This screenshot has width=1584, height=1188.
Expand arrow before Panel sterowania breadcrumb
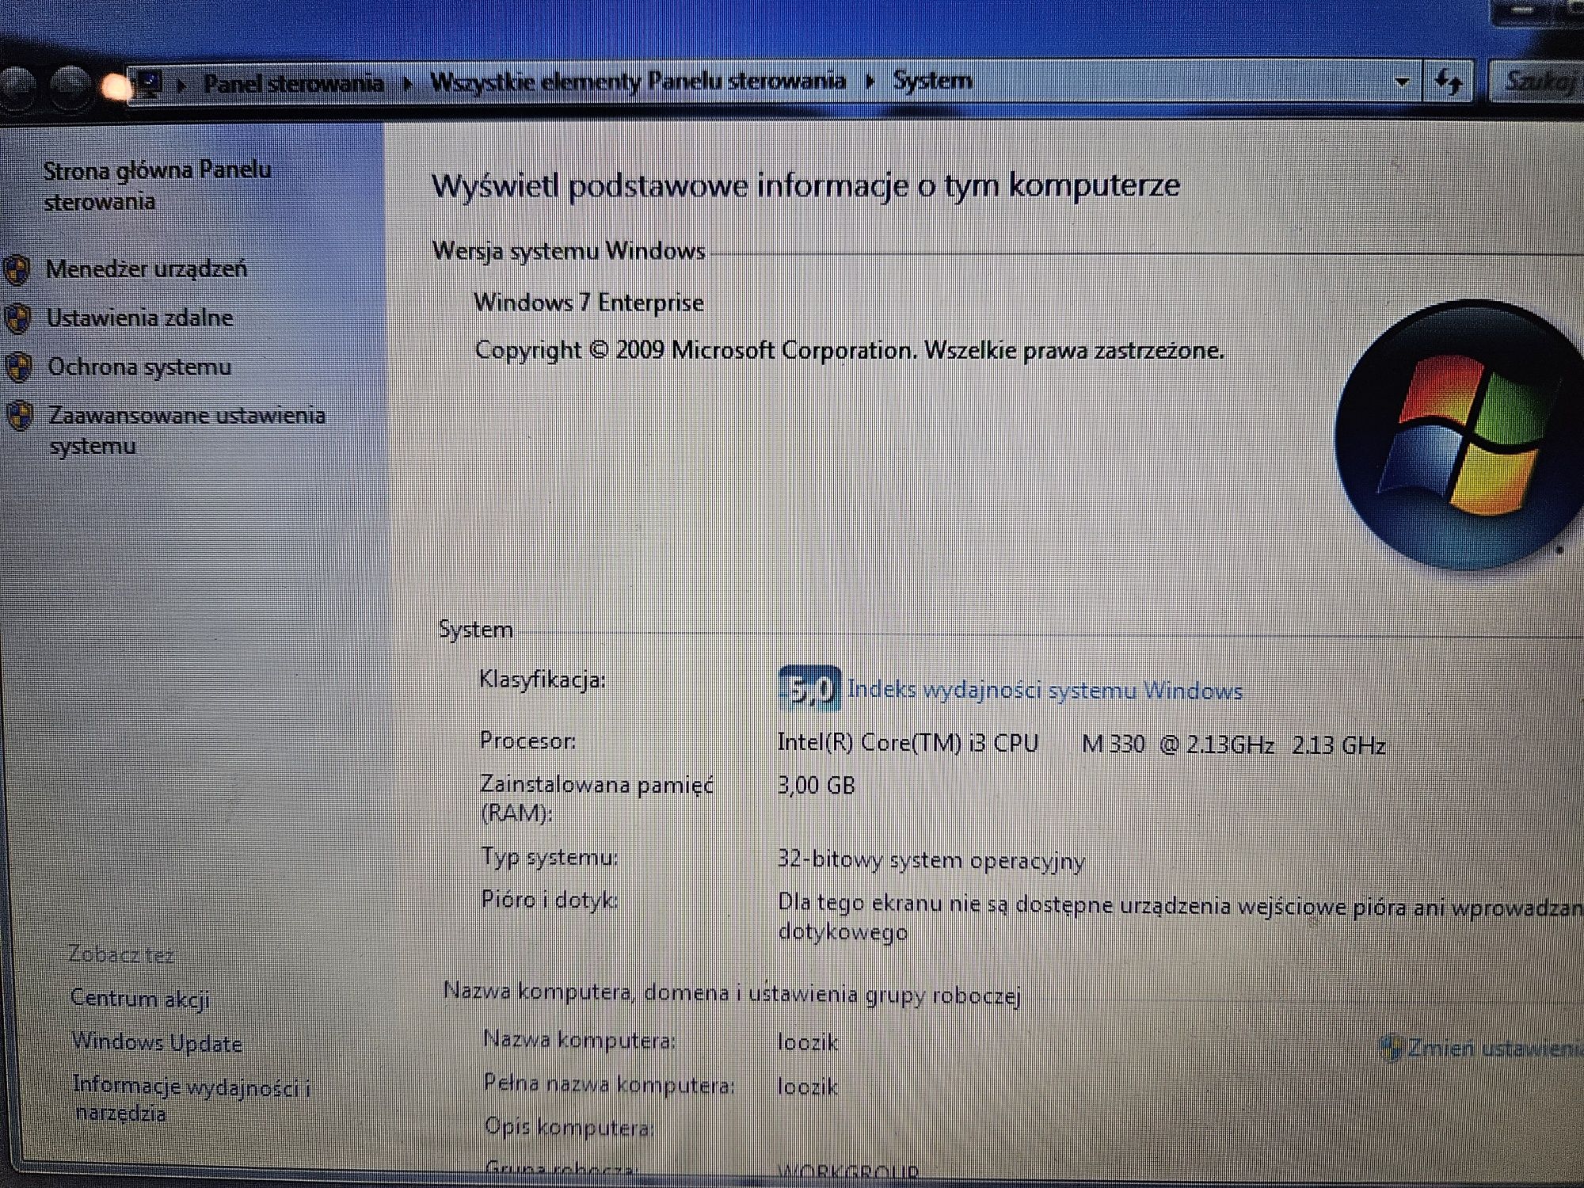pos(182,84)
